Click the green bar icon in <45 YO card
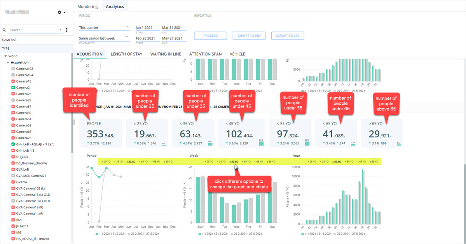 (261, 144)
